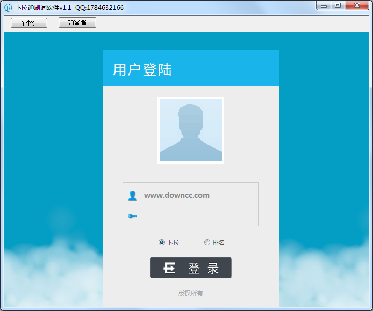The height and width of the screenshot is (311, 373).
Task: Select the 下拉 radio button
Action: point(162,242)
